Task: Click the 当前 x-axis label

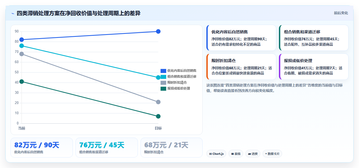Action: (x=22, y=128)
